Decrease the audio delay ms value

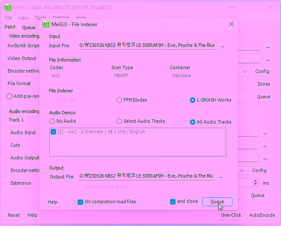pyautogui.click(x=256, y=184)
